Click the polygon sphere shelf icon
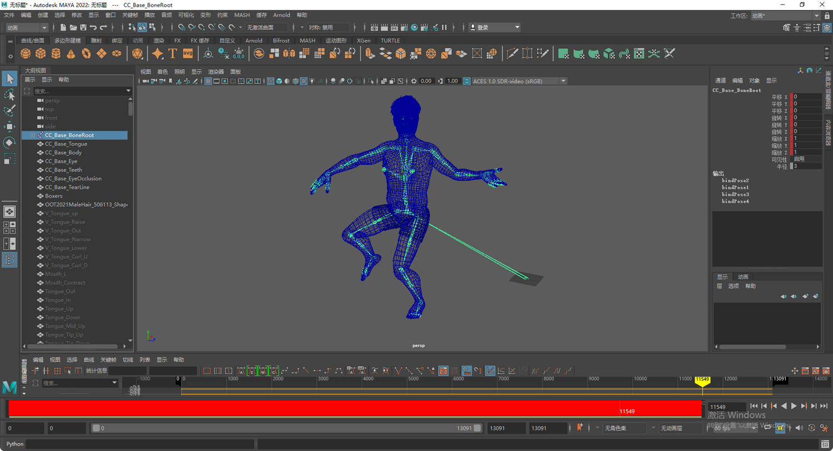Screen dimensions: 833x451 point(26,54)
